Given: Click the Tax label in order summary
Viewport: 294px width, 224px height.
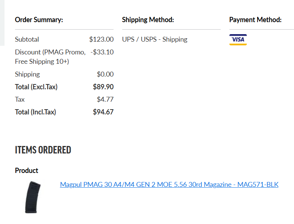Looking at the screenshot, I should 20,99.
